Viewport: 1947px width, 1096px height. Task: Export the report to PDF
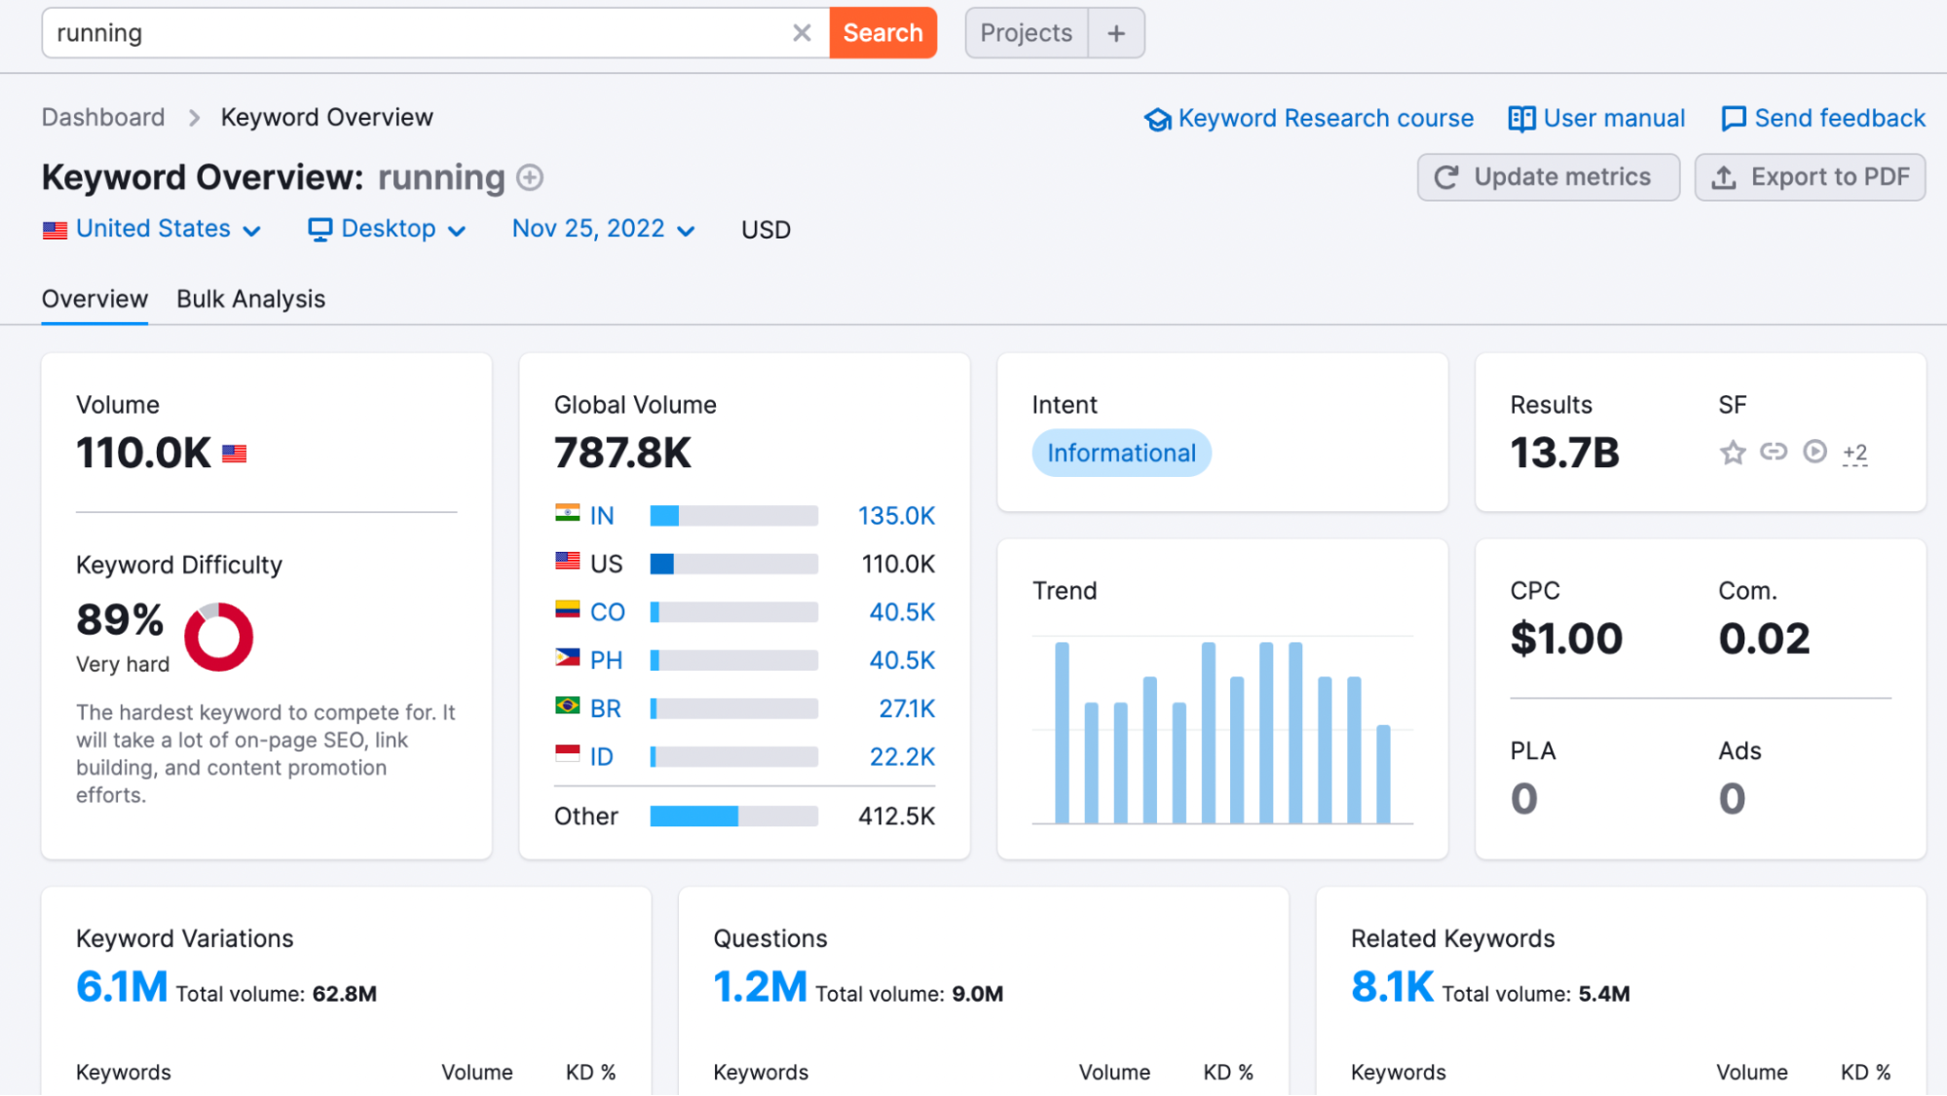coord(1810,177)
